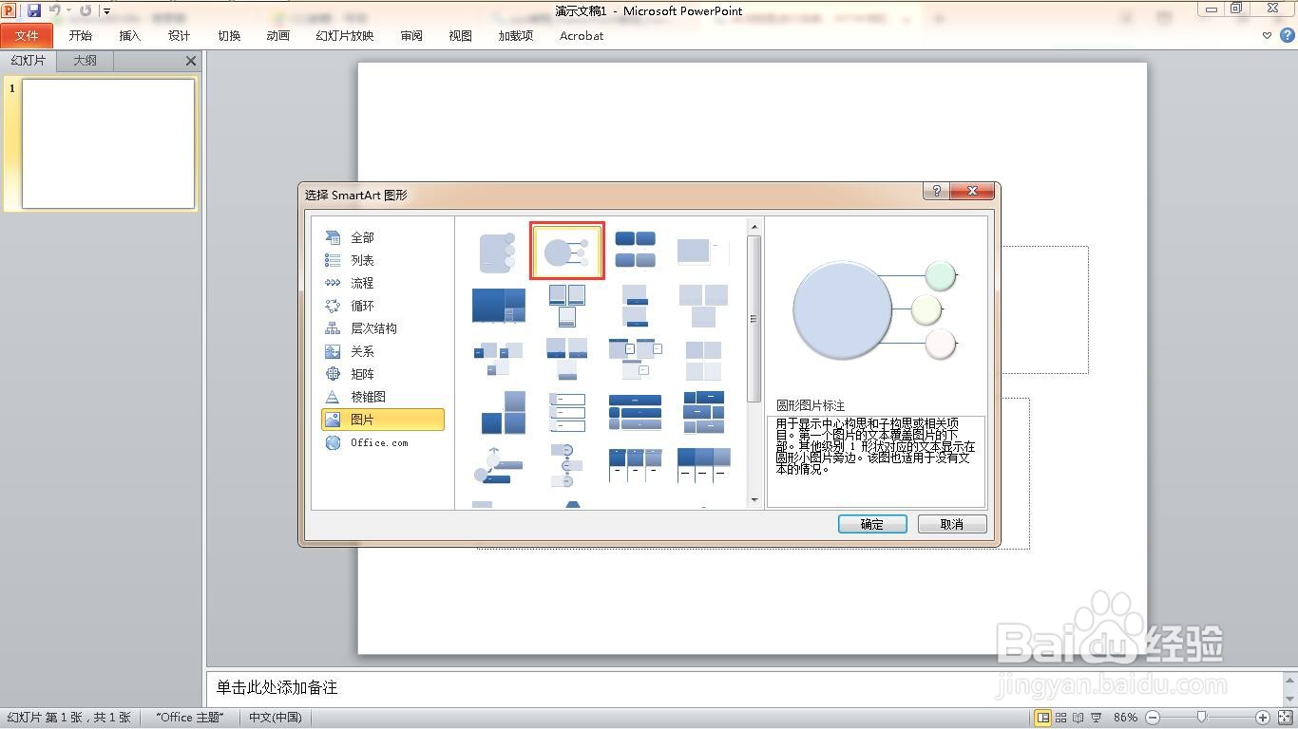Click the 确定 button
1298x729 pixels.
pos(872,524)
